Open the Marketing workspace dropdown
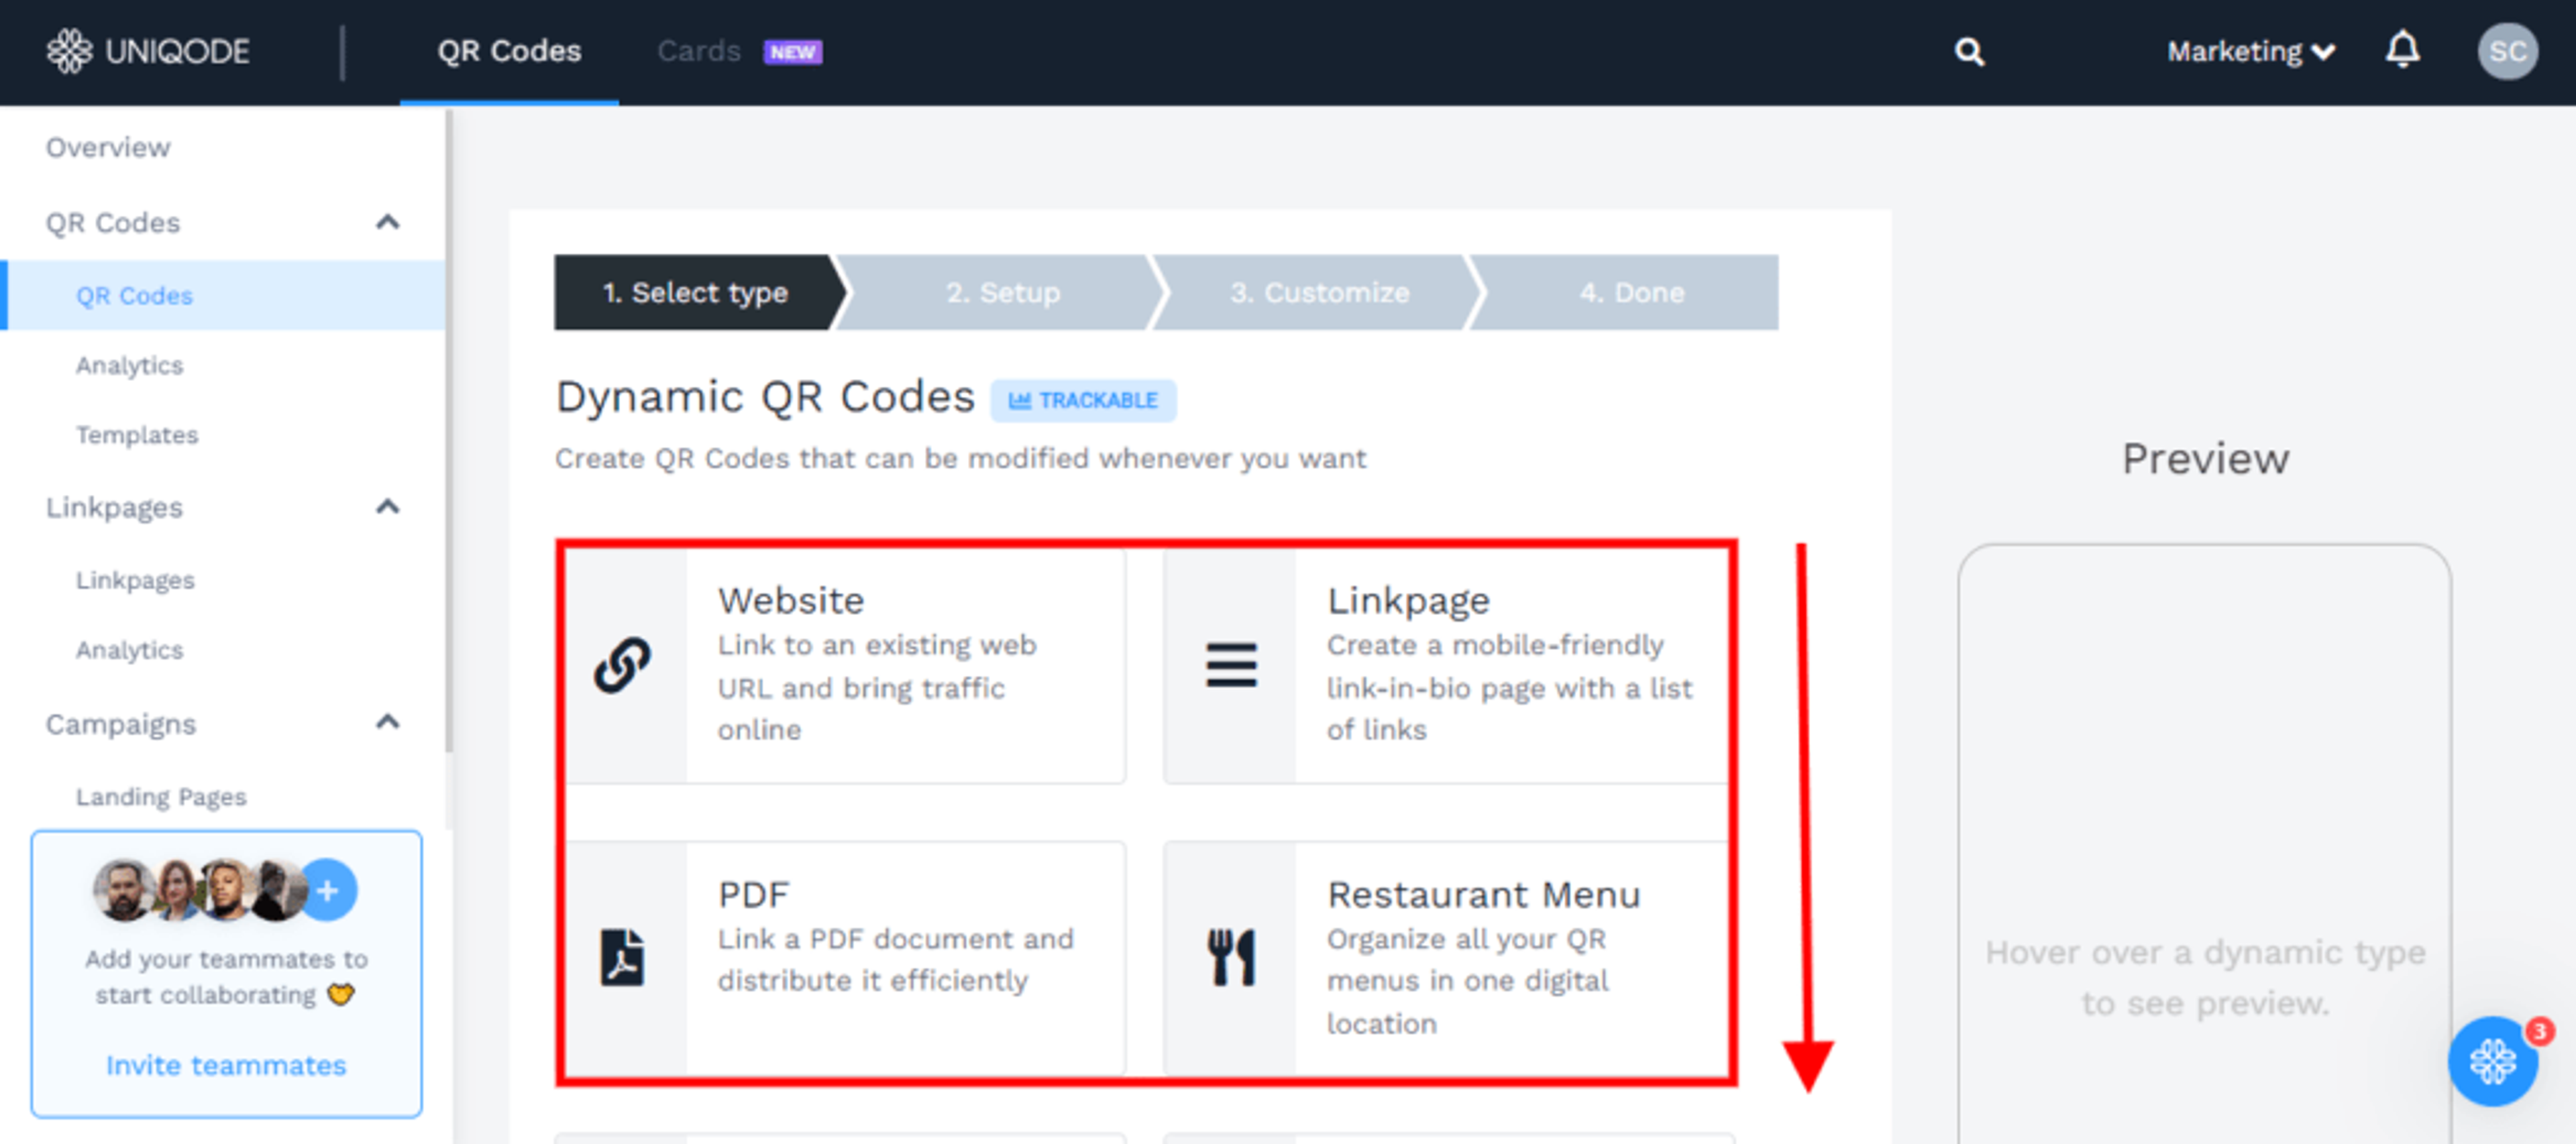2576x1144 pixels. tap(2250, 51)
